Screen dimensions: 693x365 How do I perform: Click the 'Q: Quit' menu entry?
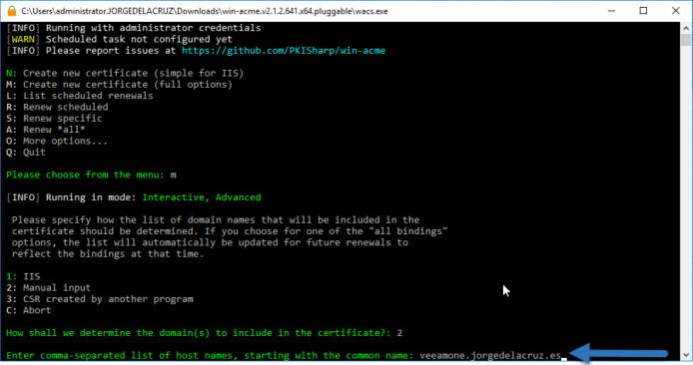pyautogui.click(x=26, y=153)
